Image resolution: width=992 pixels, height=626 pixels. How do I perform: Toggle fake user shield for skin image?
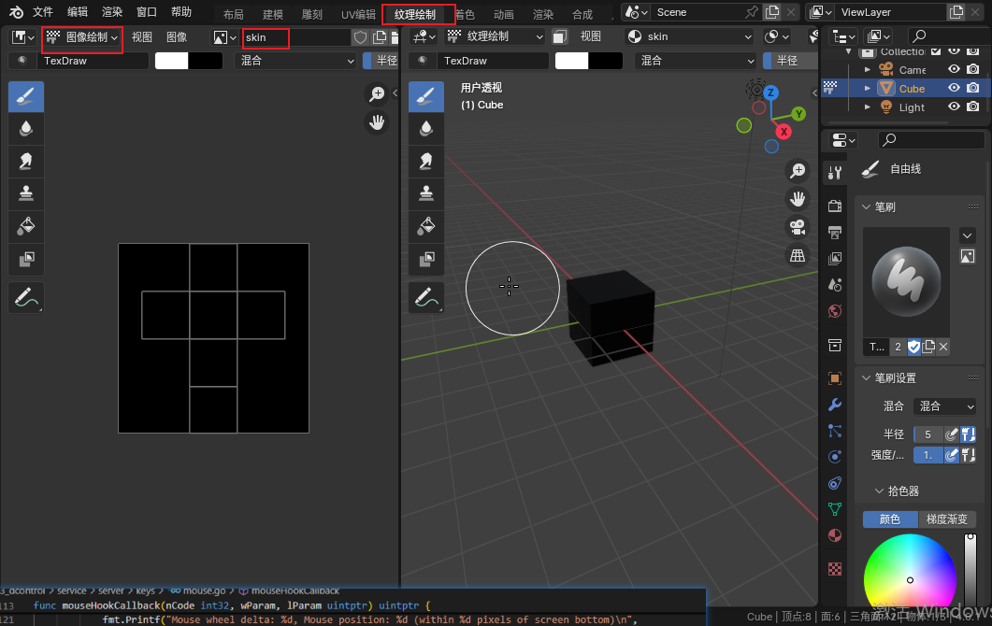[x=360, y=37]
